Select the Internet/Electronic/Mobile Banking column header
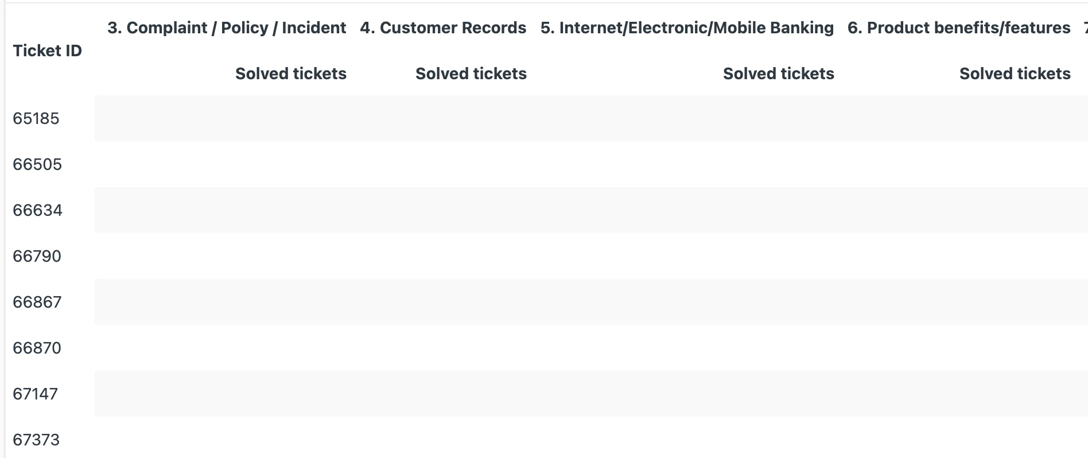The width and height of the screenshot is (1088, 458). pos(687,28)
